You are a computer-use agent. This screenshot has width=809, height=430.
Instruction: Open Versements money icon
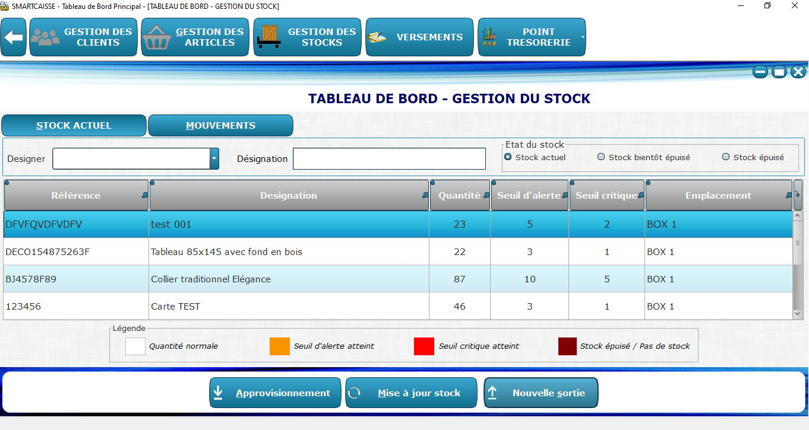pyautogui.click(x=377, y=37)
